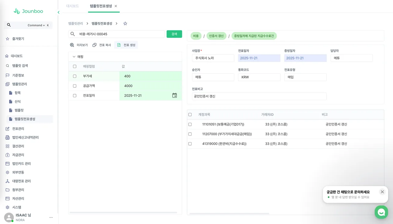Screen dimensions: 393x224
Task: Click the ISAAC user avatar
Action: pos(9,218)
